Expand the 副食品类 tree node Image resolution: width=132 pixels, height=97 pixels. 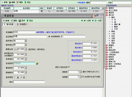[x=107, y=50]
